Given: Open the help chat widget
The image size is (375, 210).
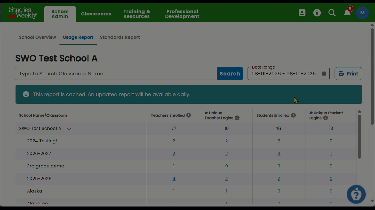Looking at the screenshot, I should click(356, 194).
